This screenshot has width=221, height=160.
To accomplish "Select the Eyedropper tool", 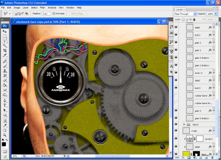I will point(5,125).
